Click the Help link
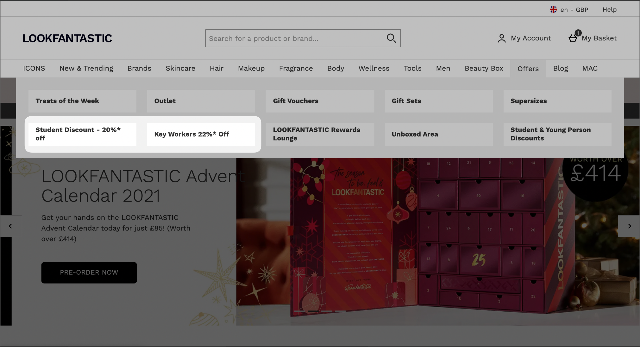The width and height of the screenshot is (640, 347). click(609, 9)
